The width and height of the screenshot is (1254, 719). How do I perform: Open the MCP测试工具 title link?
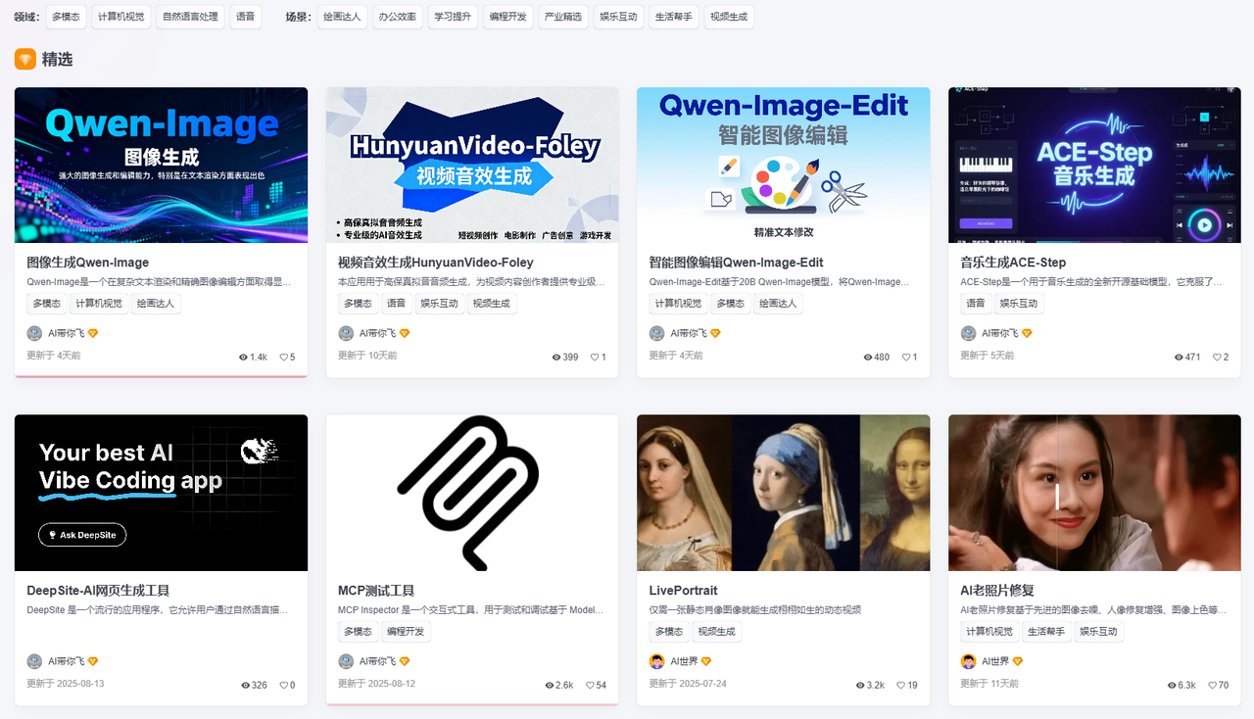pyautogui.click(x=376, y=591)
